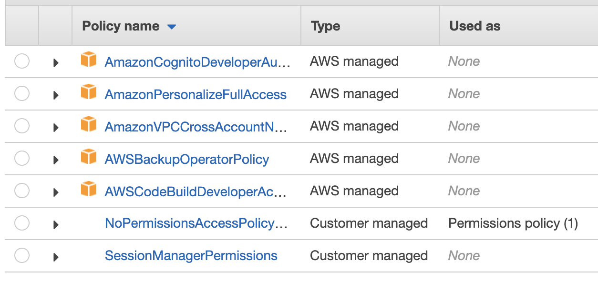The width and height of the screenshot is (598, 282).
Task: Open the NoPermissionsAccessPolicy… link
Action: coord(196,223)
